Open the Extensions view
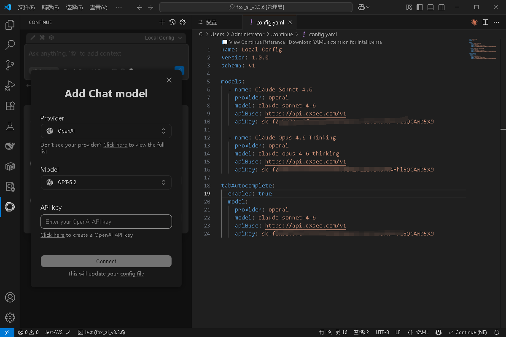 click(10, 106)
